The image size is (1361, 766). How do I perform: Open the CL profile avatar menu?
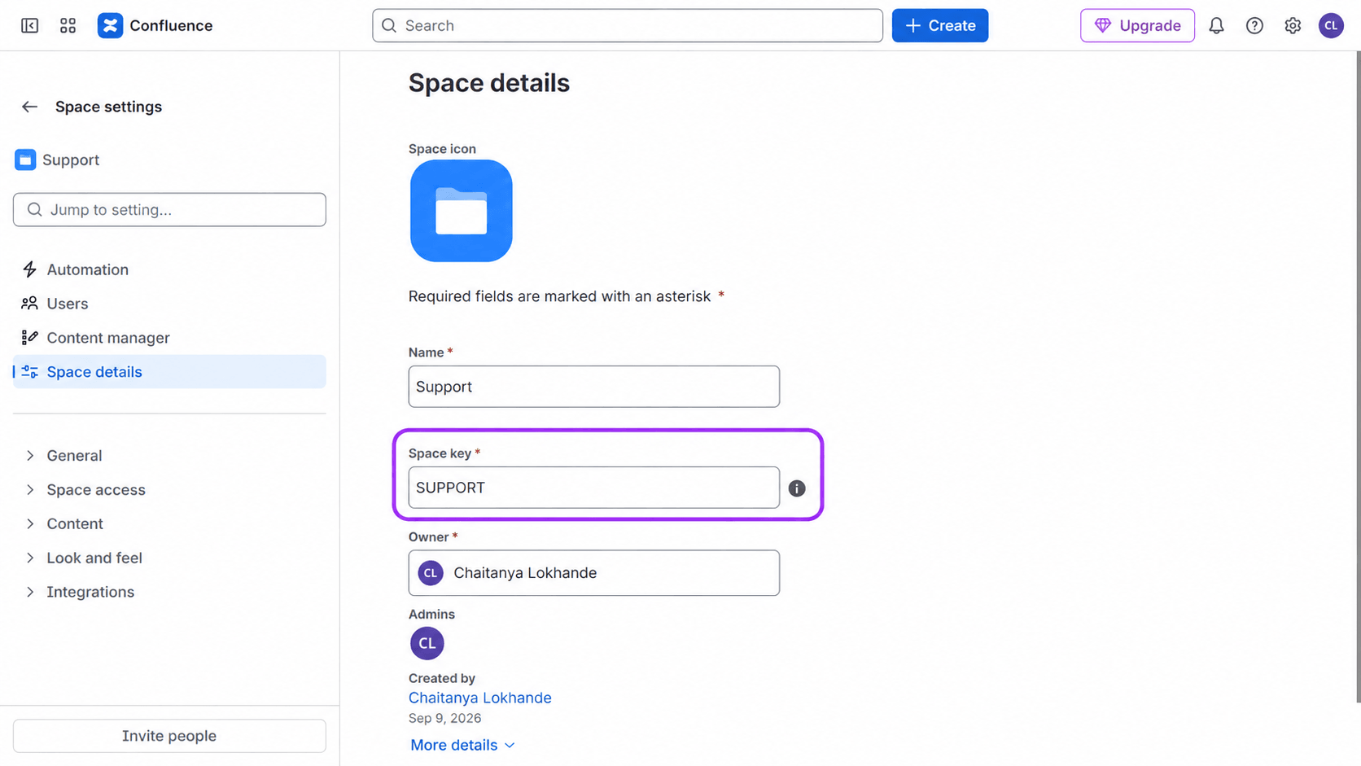tap(1331, 25)
